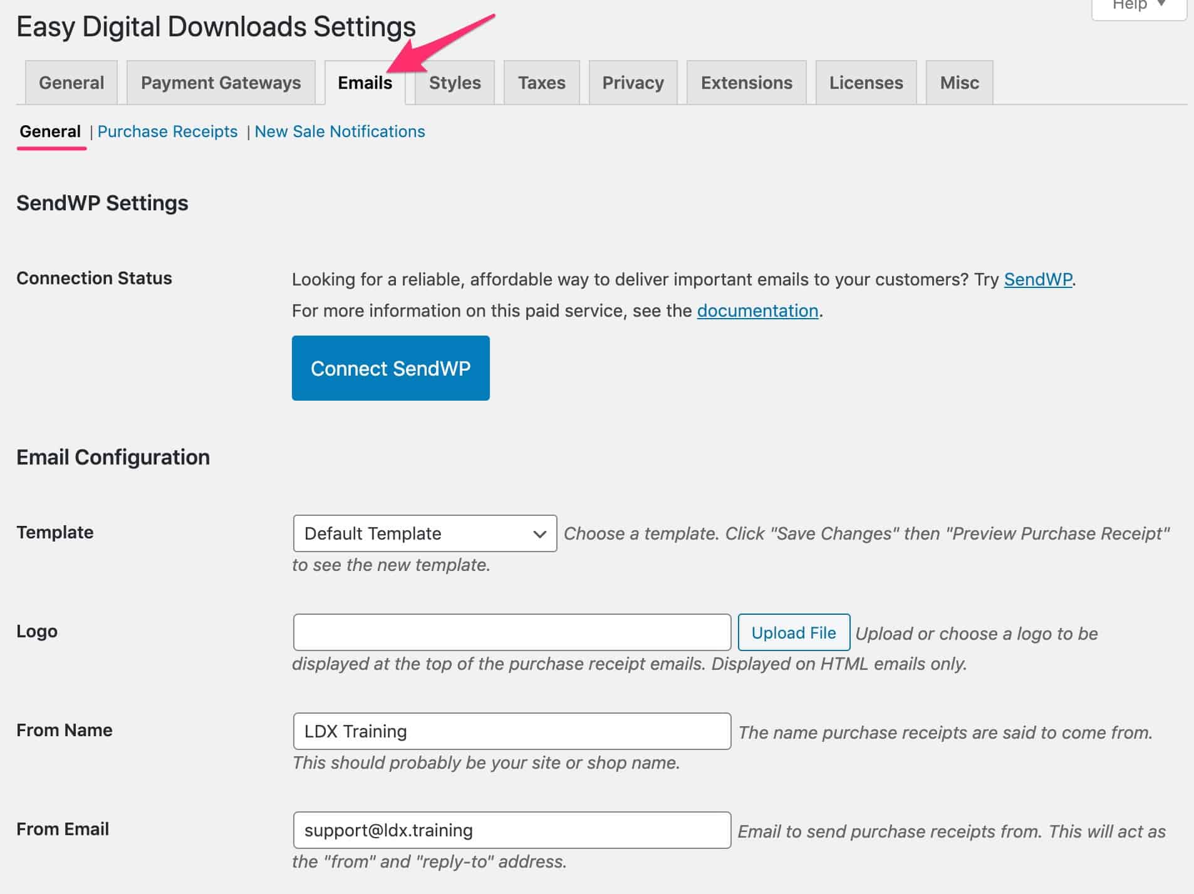Return to the General settings tab
Image resolution: width=1194 pixels, height=894 pixels.
tap(71, 82)
